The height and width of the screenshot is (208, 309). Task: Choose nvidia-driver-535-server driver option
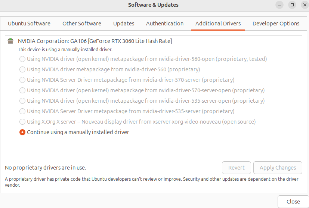coord(22,111)
